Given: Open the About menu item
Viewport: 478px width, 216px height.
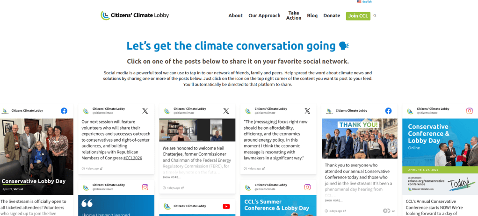Looking at the screenshot, I should (235, 15).
